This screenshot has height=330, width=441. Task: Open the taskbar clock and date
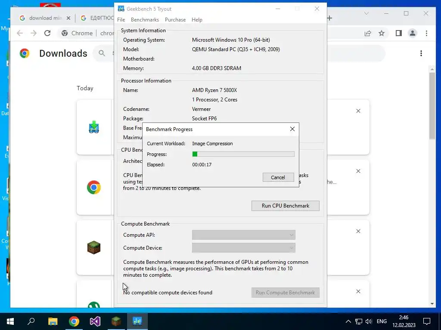point(404,321)
